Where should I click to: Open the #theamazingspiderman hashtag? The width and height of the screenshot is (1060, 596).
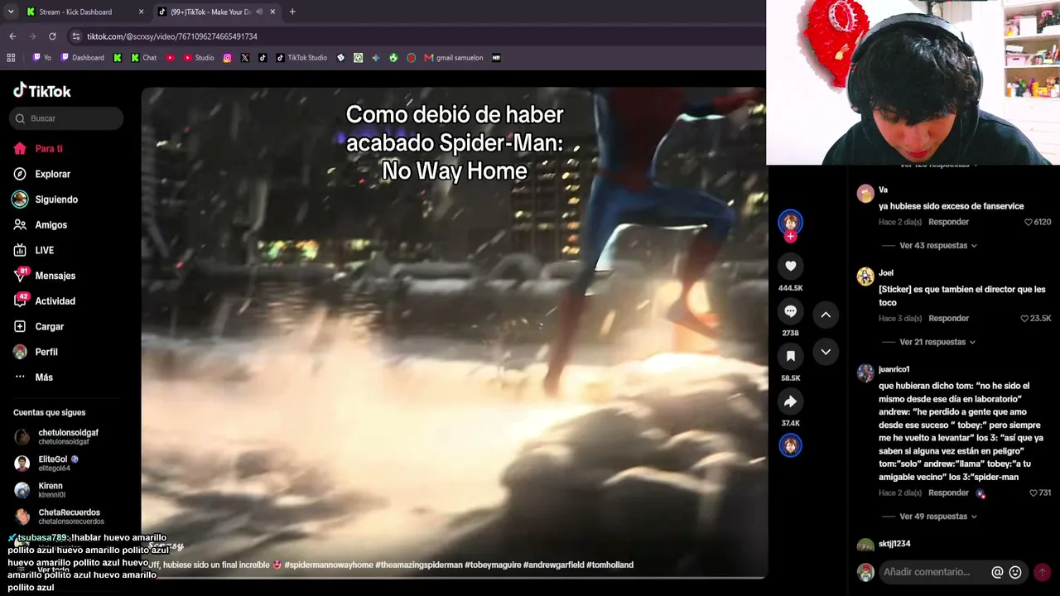pyautogui.click(x=419, y=565)
